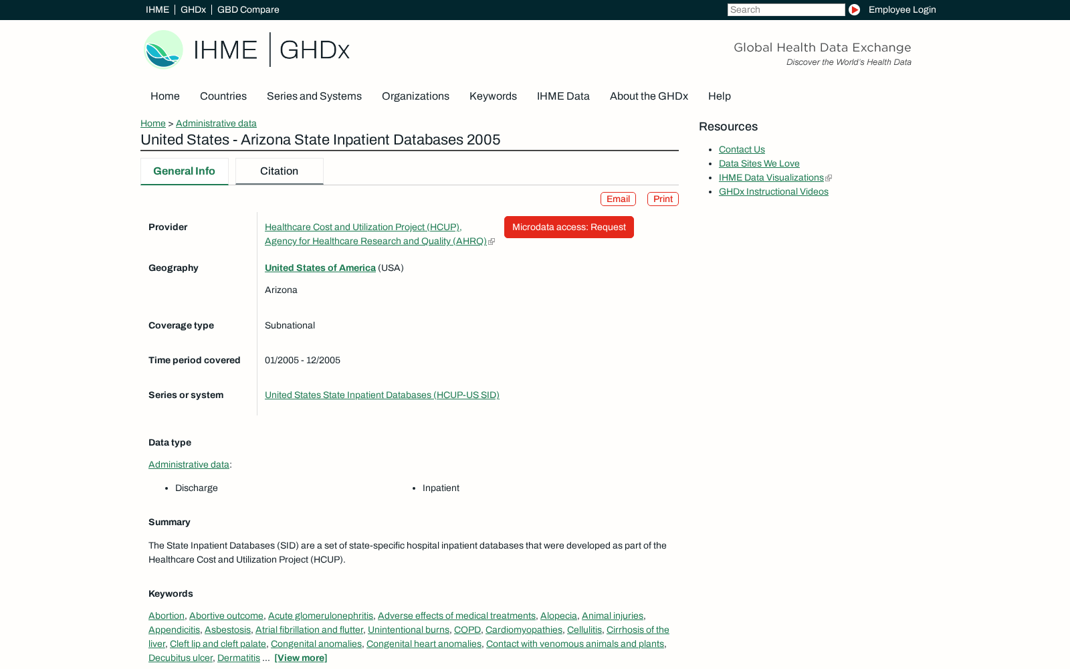Open Healthcare Cost and Utilization Project link
Image resolution: width=1070 pixels, height=669 pixels.
point(362,227)
